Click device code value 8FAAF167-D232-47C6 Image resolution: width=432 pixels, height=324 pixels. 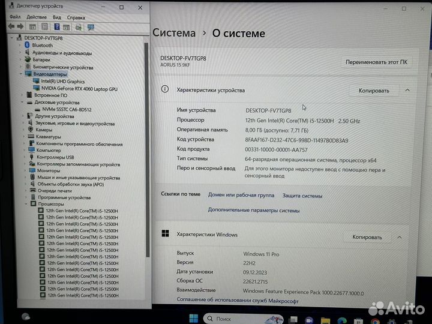pyautogui.click(x=296, y=140)
